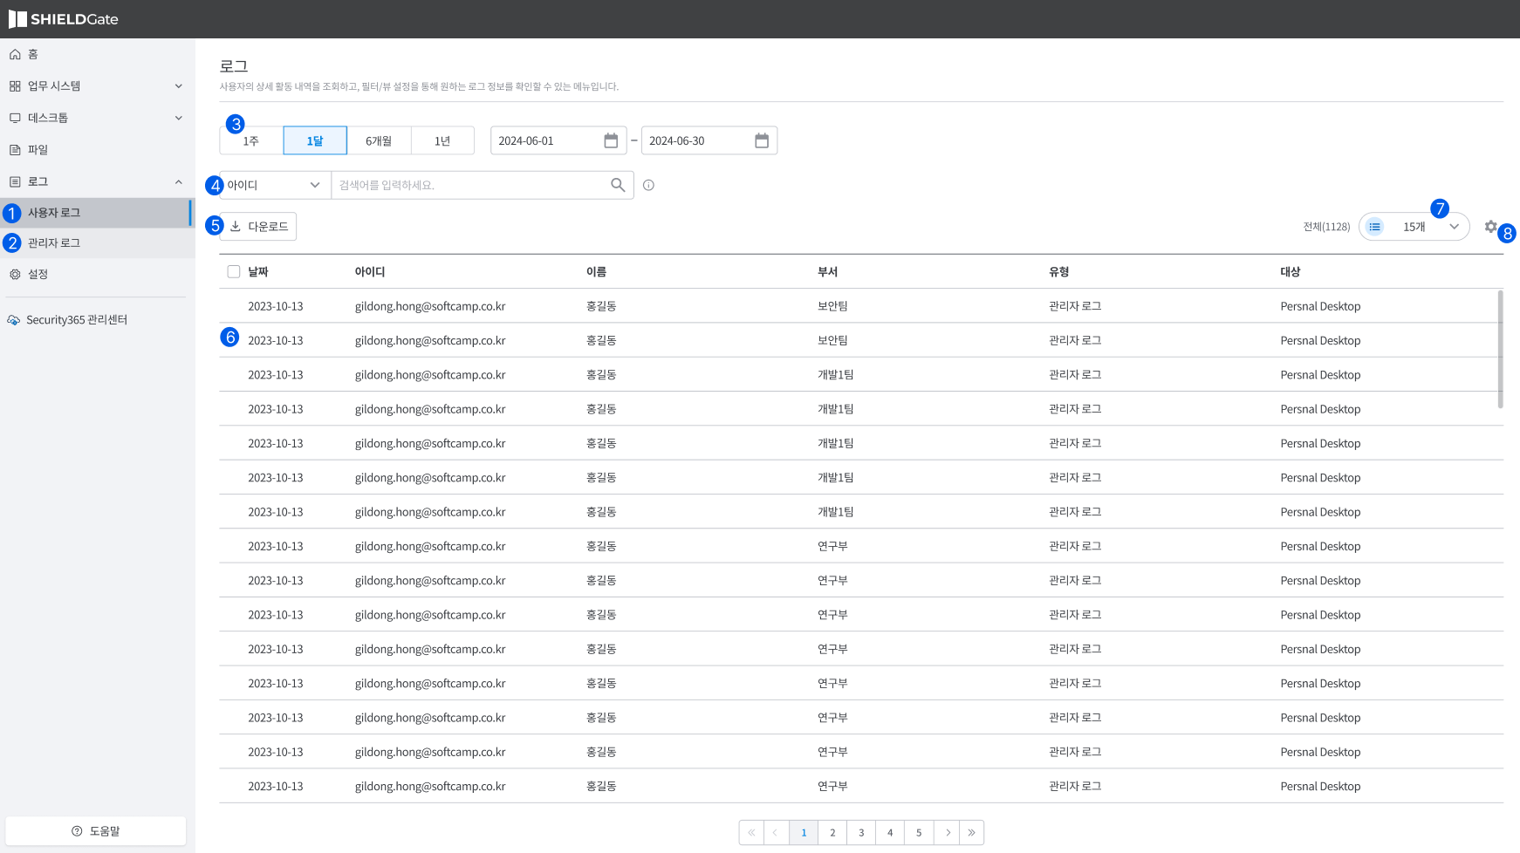This screenshot has width=1520, height=853.
Task: Click the 데스크톱 monitor icon
Action: 15,118
